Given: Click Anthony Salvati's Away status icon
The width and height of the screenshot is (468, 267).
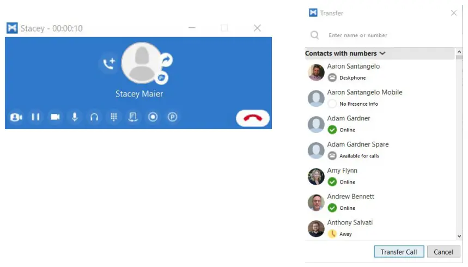Looking at the screenshot, I should [332, 234].
